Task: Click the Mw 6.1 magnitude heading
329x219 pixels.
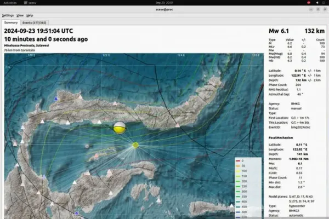Action: (279, 31)
